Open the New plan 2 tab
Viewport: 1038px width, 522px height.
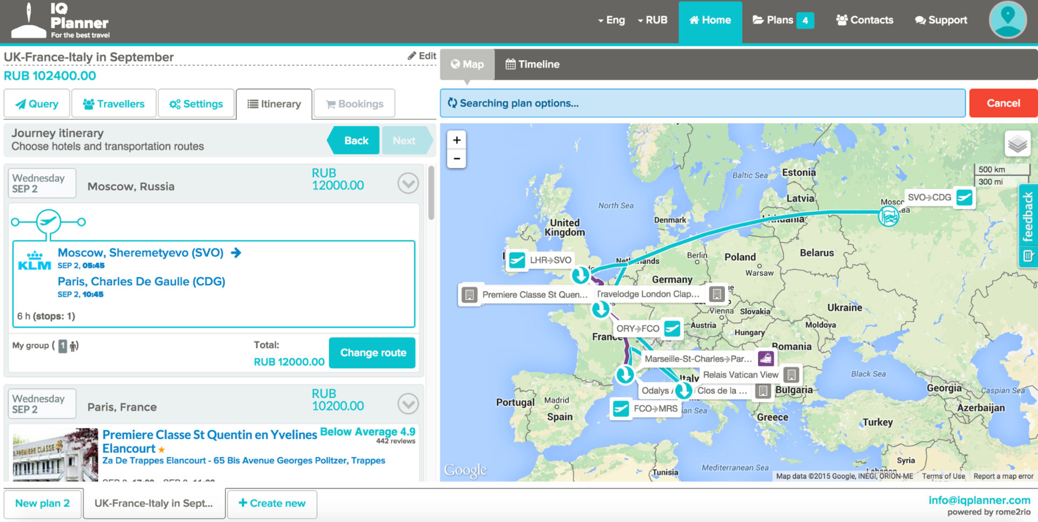pyautogui.click(x=43, y=503)
